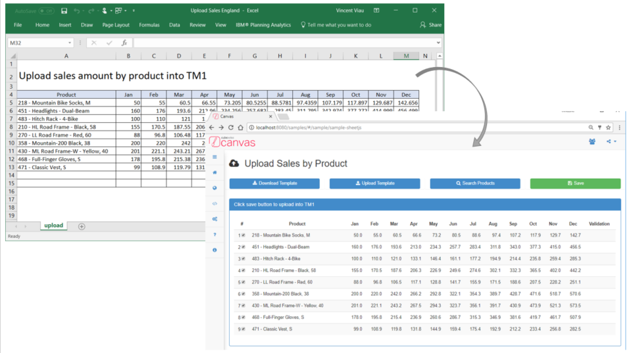631x353 pixels.
Task: Click the home icon in Canvas sidebar
Action: click(215, 172)
